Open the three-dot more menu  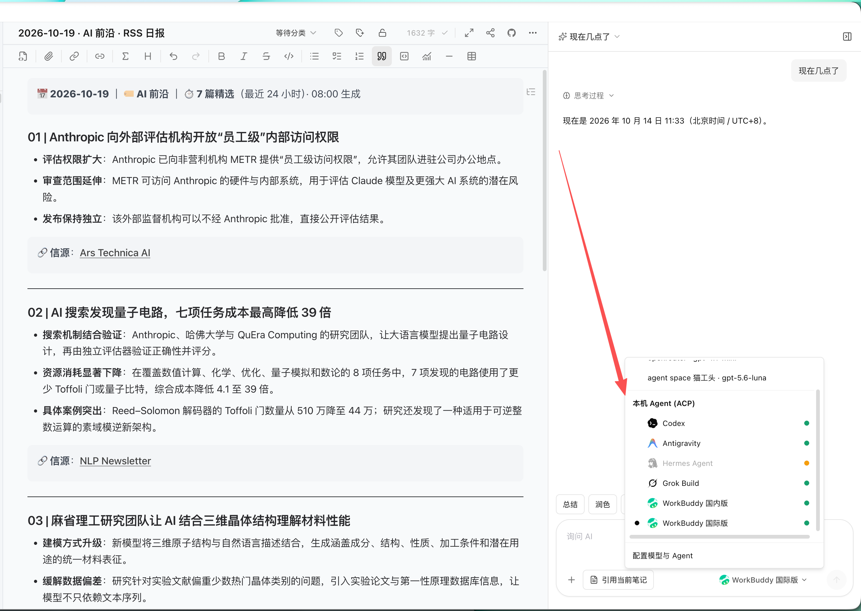point(533,33)
